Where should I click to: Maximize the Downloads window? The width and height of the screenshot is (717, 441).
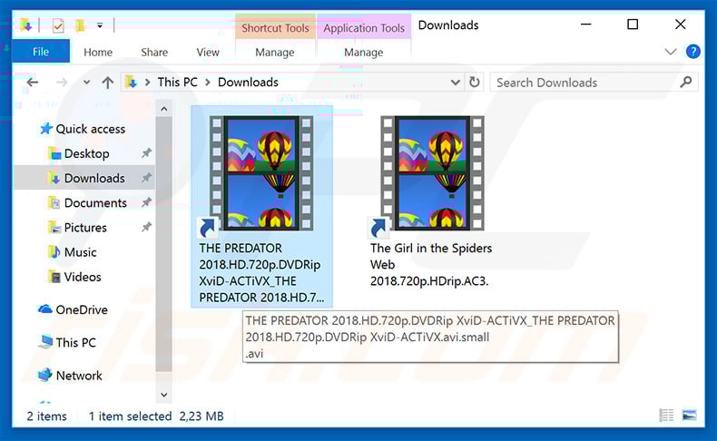tap(633, 24)
